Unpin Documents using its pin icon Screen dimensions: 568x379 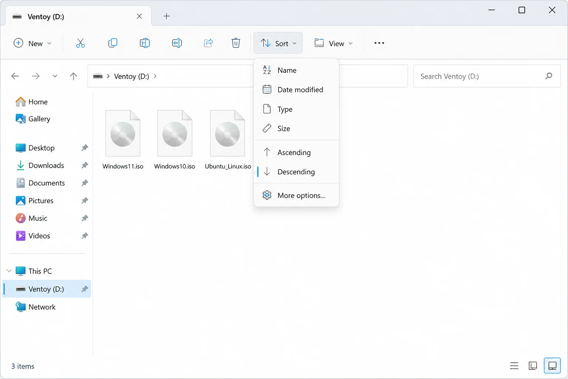pyautogui.click(x=85, y=183)
